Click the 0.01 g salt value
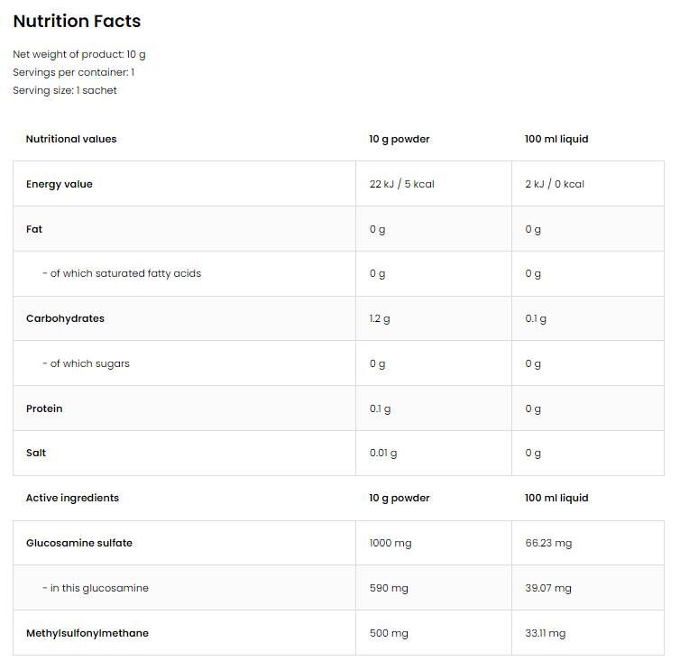Image resolution: width=680 pixels, height=670 pixels. (x=383, y=453)
